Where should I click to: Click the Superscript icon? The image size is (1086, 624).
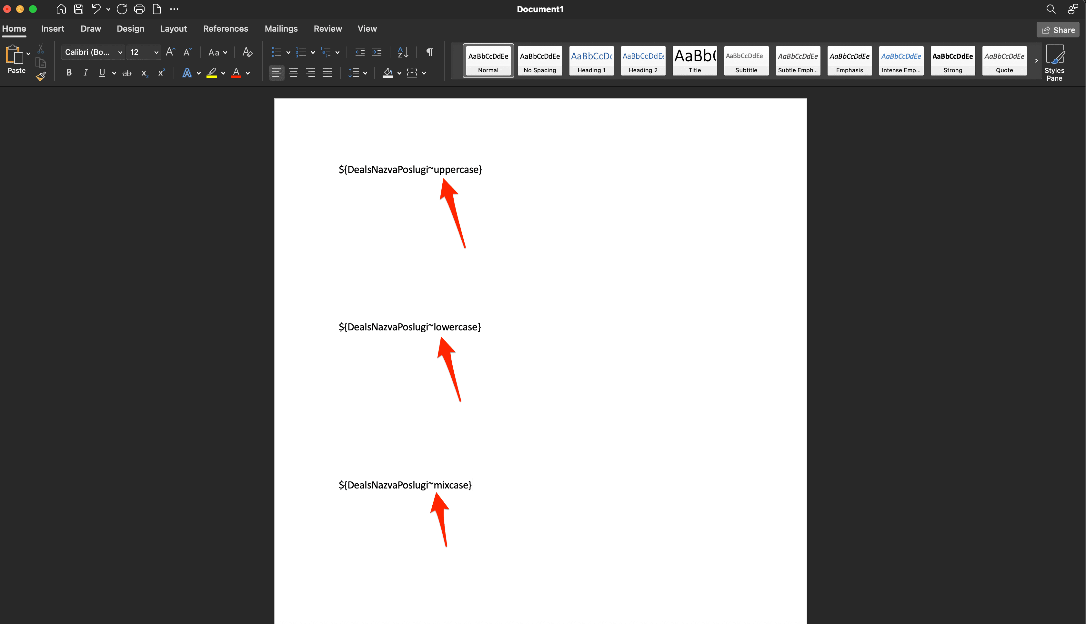pos(161,73)
